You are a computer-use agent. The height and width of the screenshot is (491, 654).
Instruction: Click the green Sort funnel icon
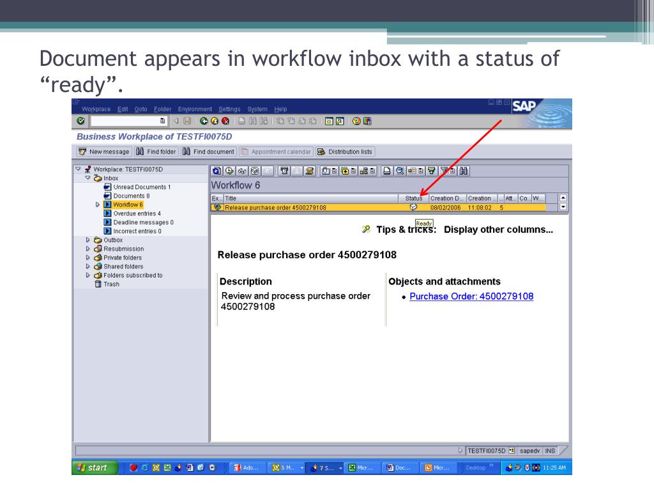click(x=432, y=171)
